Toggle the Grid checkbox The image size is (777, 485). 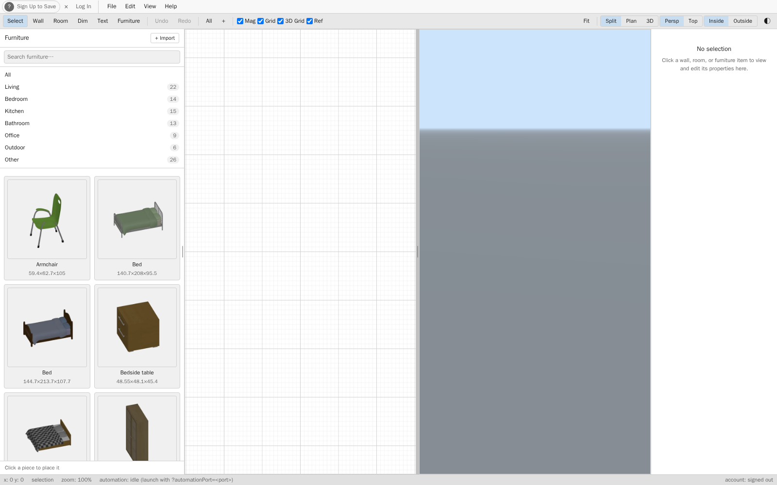pyautogui.click(x=260, y=21)
